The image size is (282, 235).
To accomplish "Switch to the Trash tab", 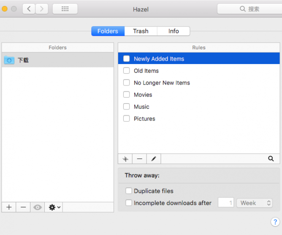I will click(141, 31).
